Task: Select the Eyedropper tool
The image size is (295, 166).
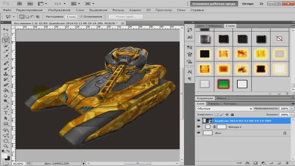Action: pyautogui.click(x=6, y=57)
